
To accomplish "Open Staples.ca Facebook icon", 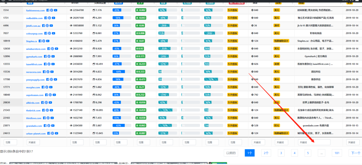I will tap(40, 41).
